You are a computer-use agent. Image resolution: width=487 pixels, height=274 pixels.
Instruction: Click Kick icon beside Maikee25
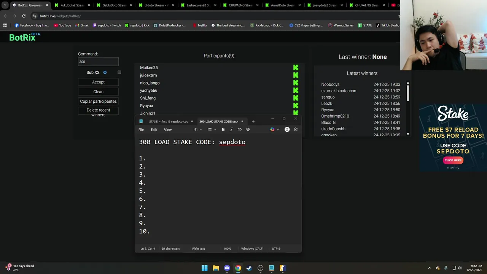[x=296, y=67]
